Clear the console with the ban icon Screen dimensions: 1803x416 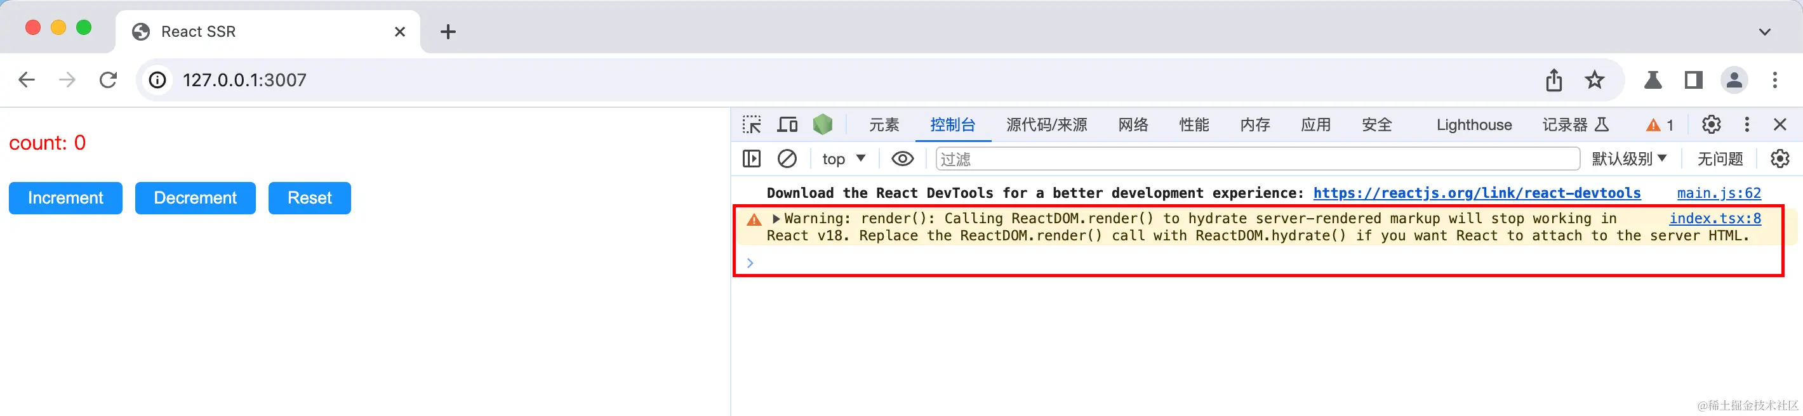click(787, 159)
